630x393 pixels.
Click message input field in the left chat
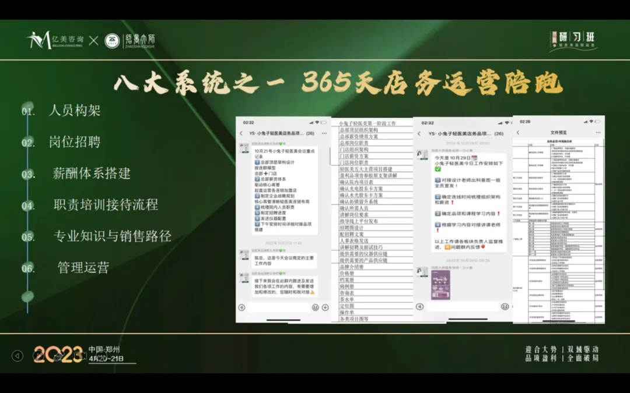[x=278, y=307]
